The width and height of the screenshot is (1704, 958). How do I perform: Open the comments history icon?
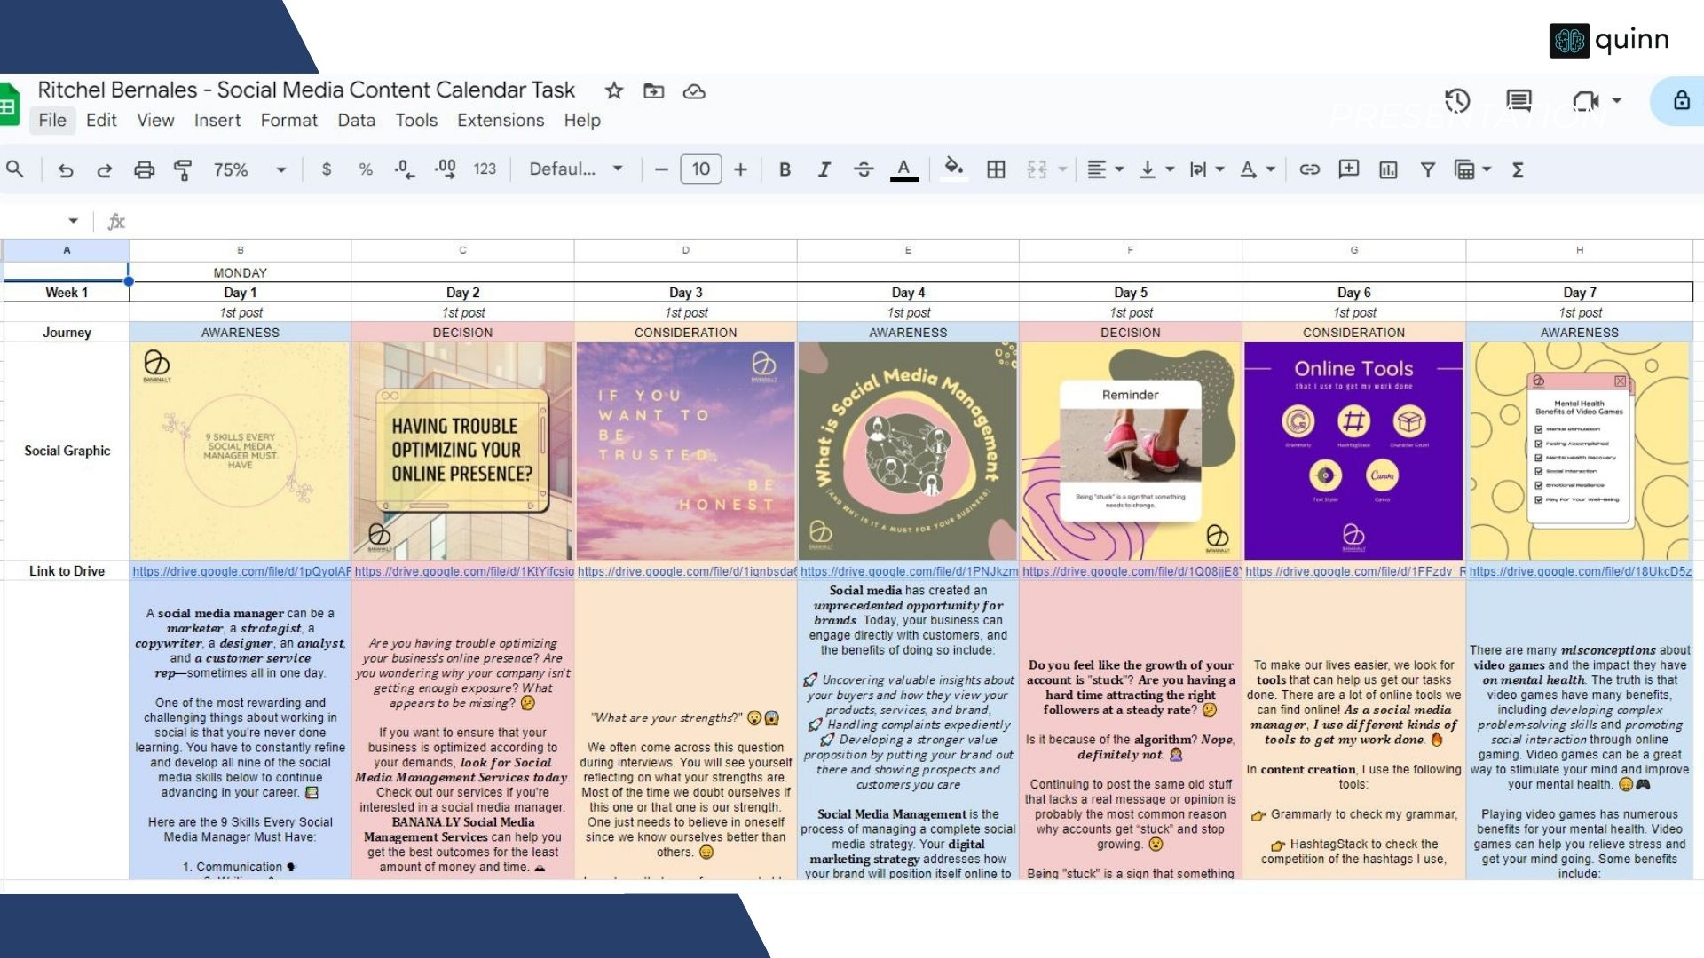[x=1519, y=101]
